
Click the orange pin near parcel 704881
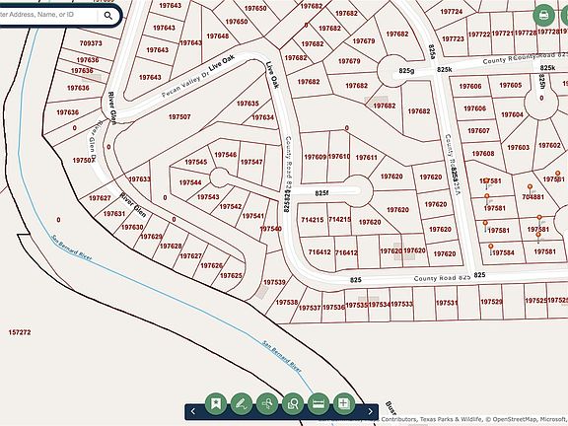click(530, 187)
